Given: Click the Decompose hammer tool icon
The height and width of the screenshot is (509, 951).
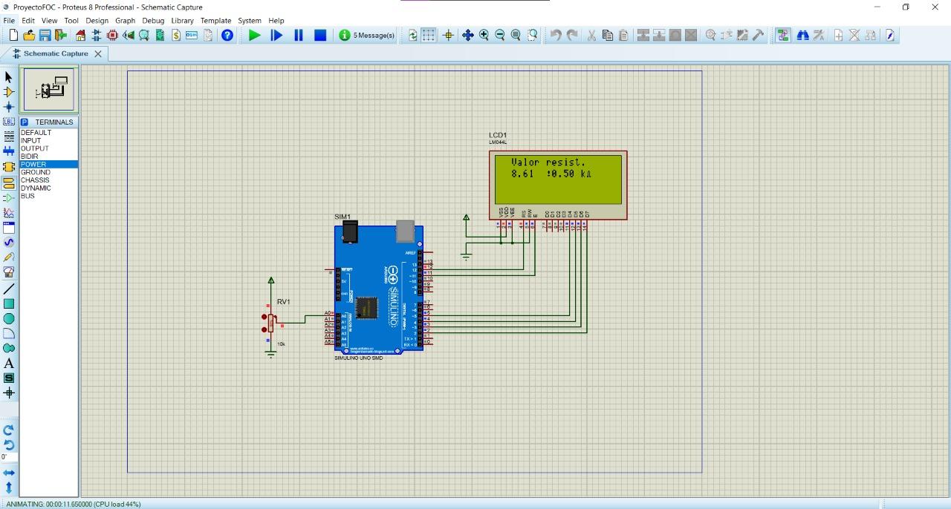Looking at the screenshot, I should pos(758,35).
